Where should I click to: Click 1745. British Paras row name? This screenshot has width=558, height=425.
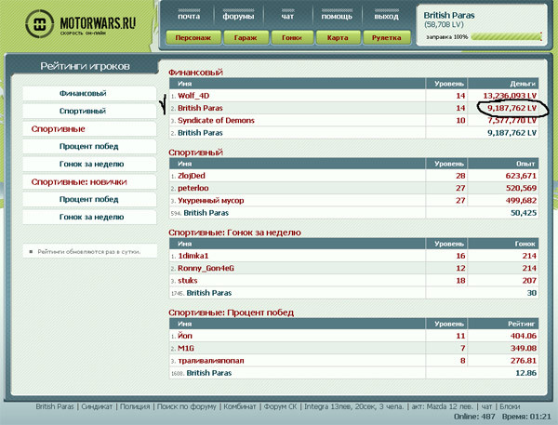[209, 293]
